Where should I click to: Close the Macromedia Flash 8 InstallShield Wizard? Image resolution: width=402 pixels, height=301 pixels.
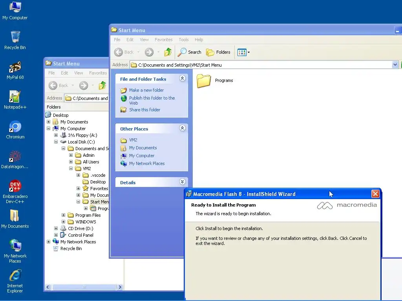click(x=375, y=194)
